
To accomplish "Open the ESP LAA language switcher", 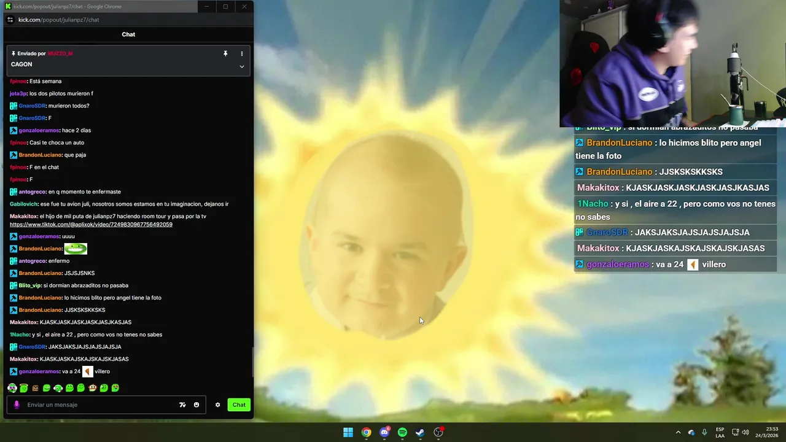I will tap(720, 432).
